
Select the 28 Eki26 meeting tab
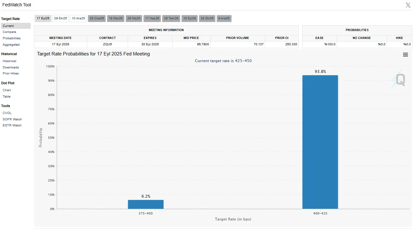(x=207, y=18)
